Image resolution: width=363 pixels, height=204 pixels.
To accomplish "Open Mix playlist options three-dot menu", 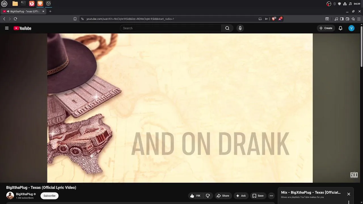I will tap(349, 202).
